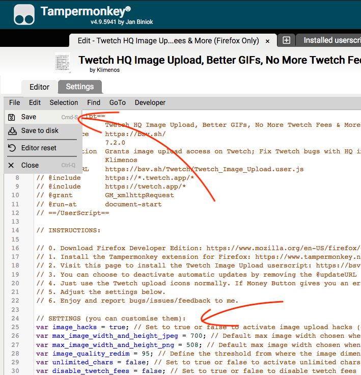Click the Editor reset circular arrow icon

12,148
